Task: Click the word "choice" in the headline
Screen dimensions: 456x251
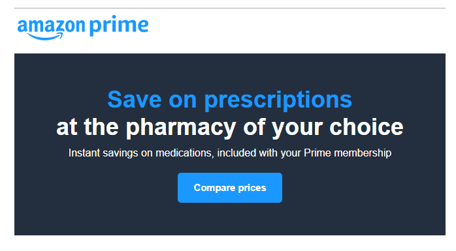Action: click(x=366, y=127)
